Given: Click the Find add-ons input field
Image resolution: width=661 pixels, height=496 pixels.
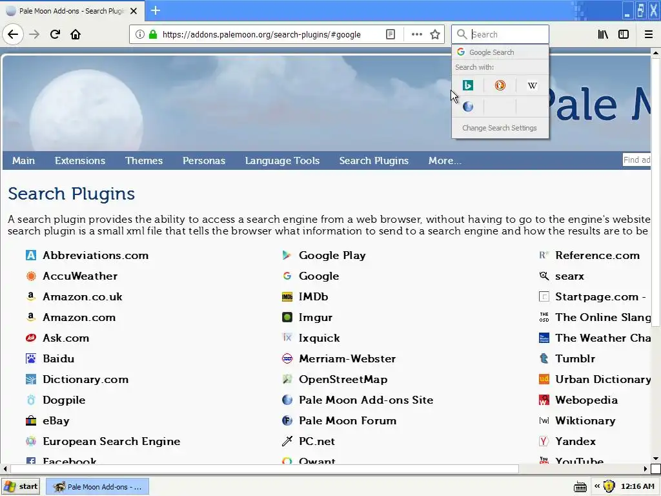Looking at the screenshot, I should coord(637,160).
